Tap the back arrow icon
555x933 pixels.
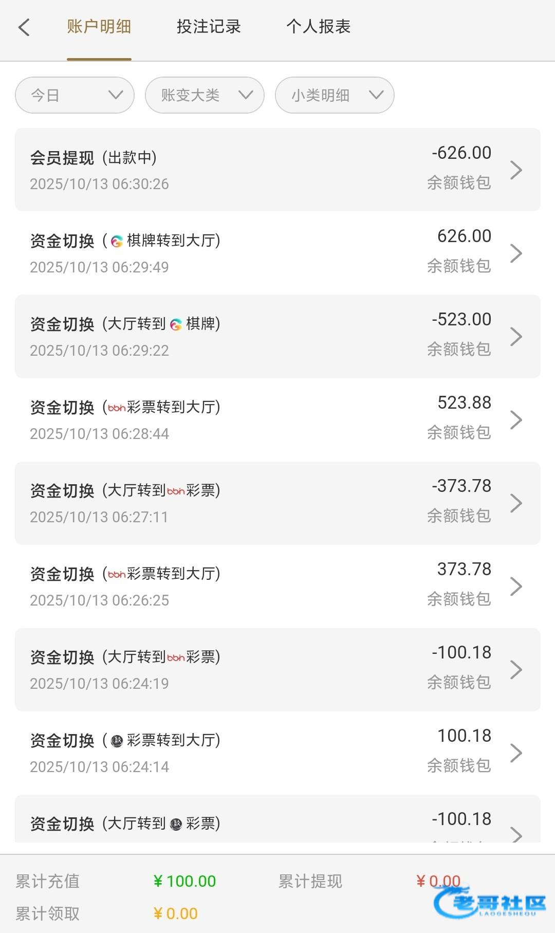(24, 27)
